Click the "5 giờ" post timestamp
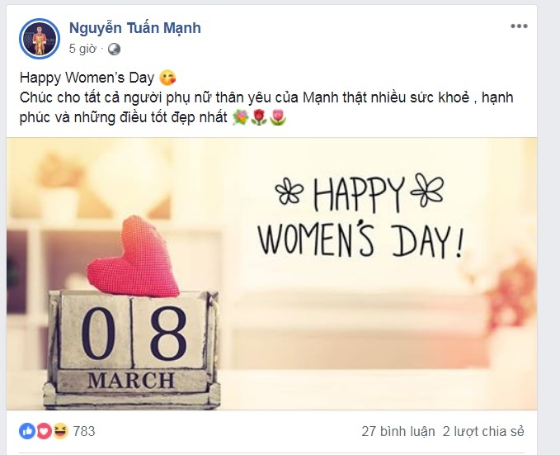Image resolution: width=560 pixels, height=455 pixels. 83,49
